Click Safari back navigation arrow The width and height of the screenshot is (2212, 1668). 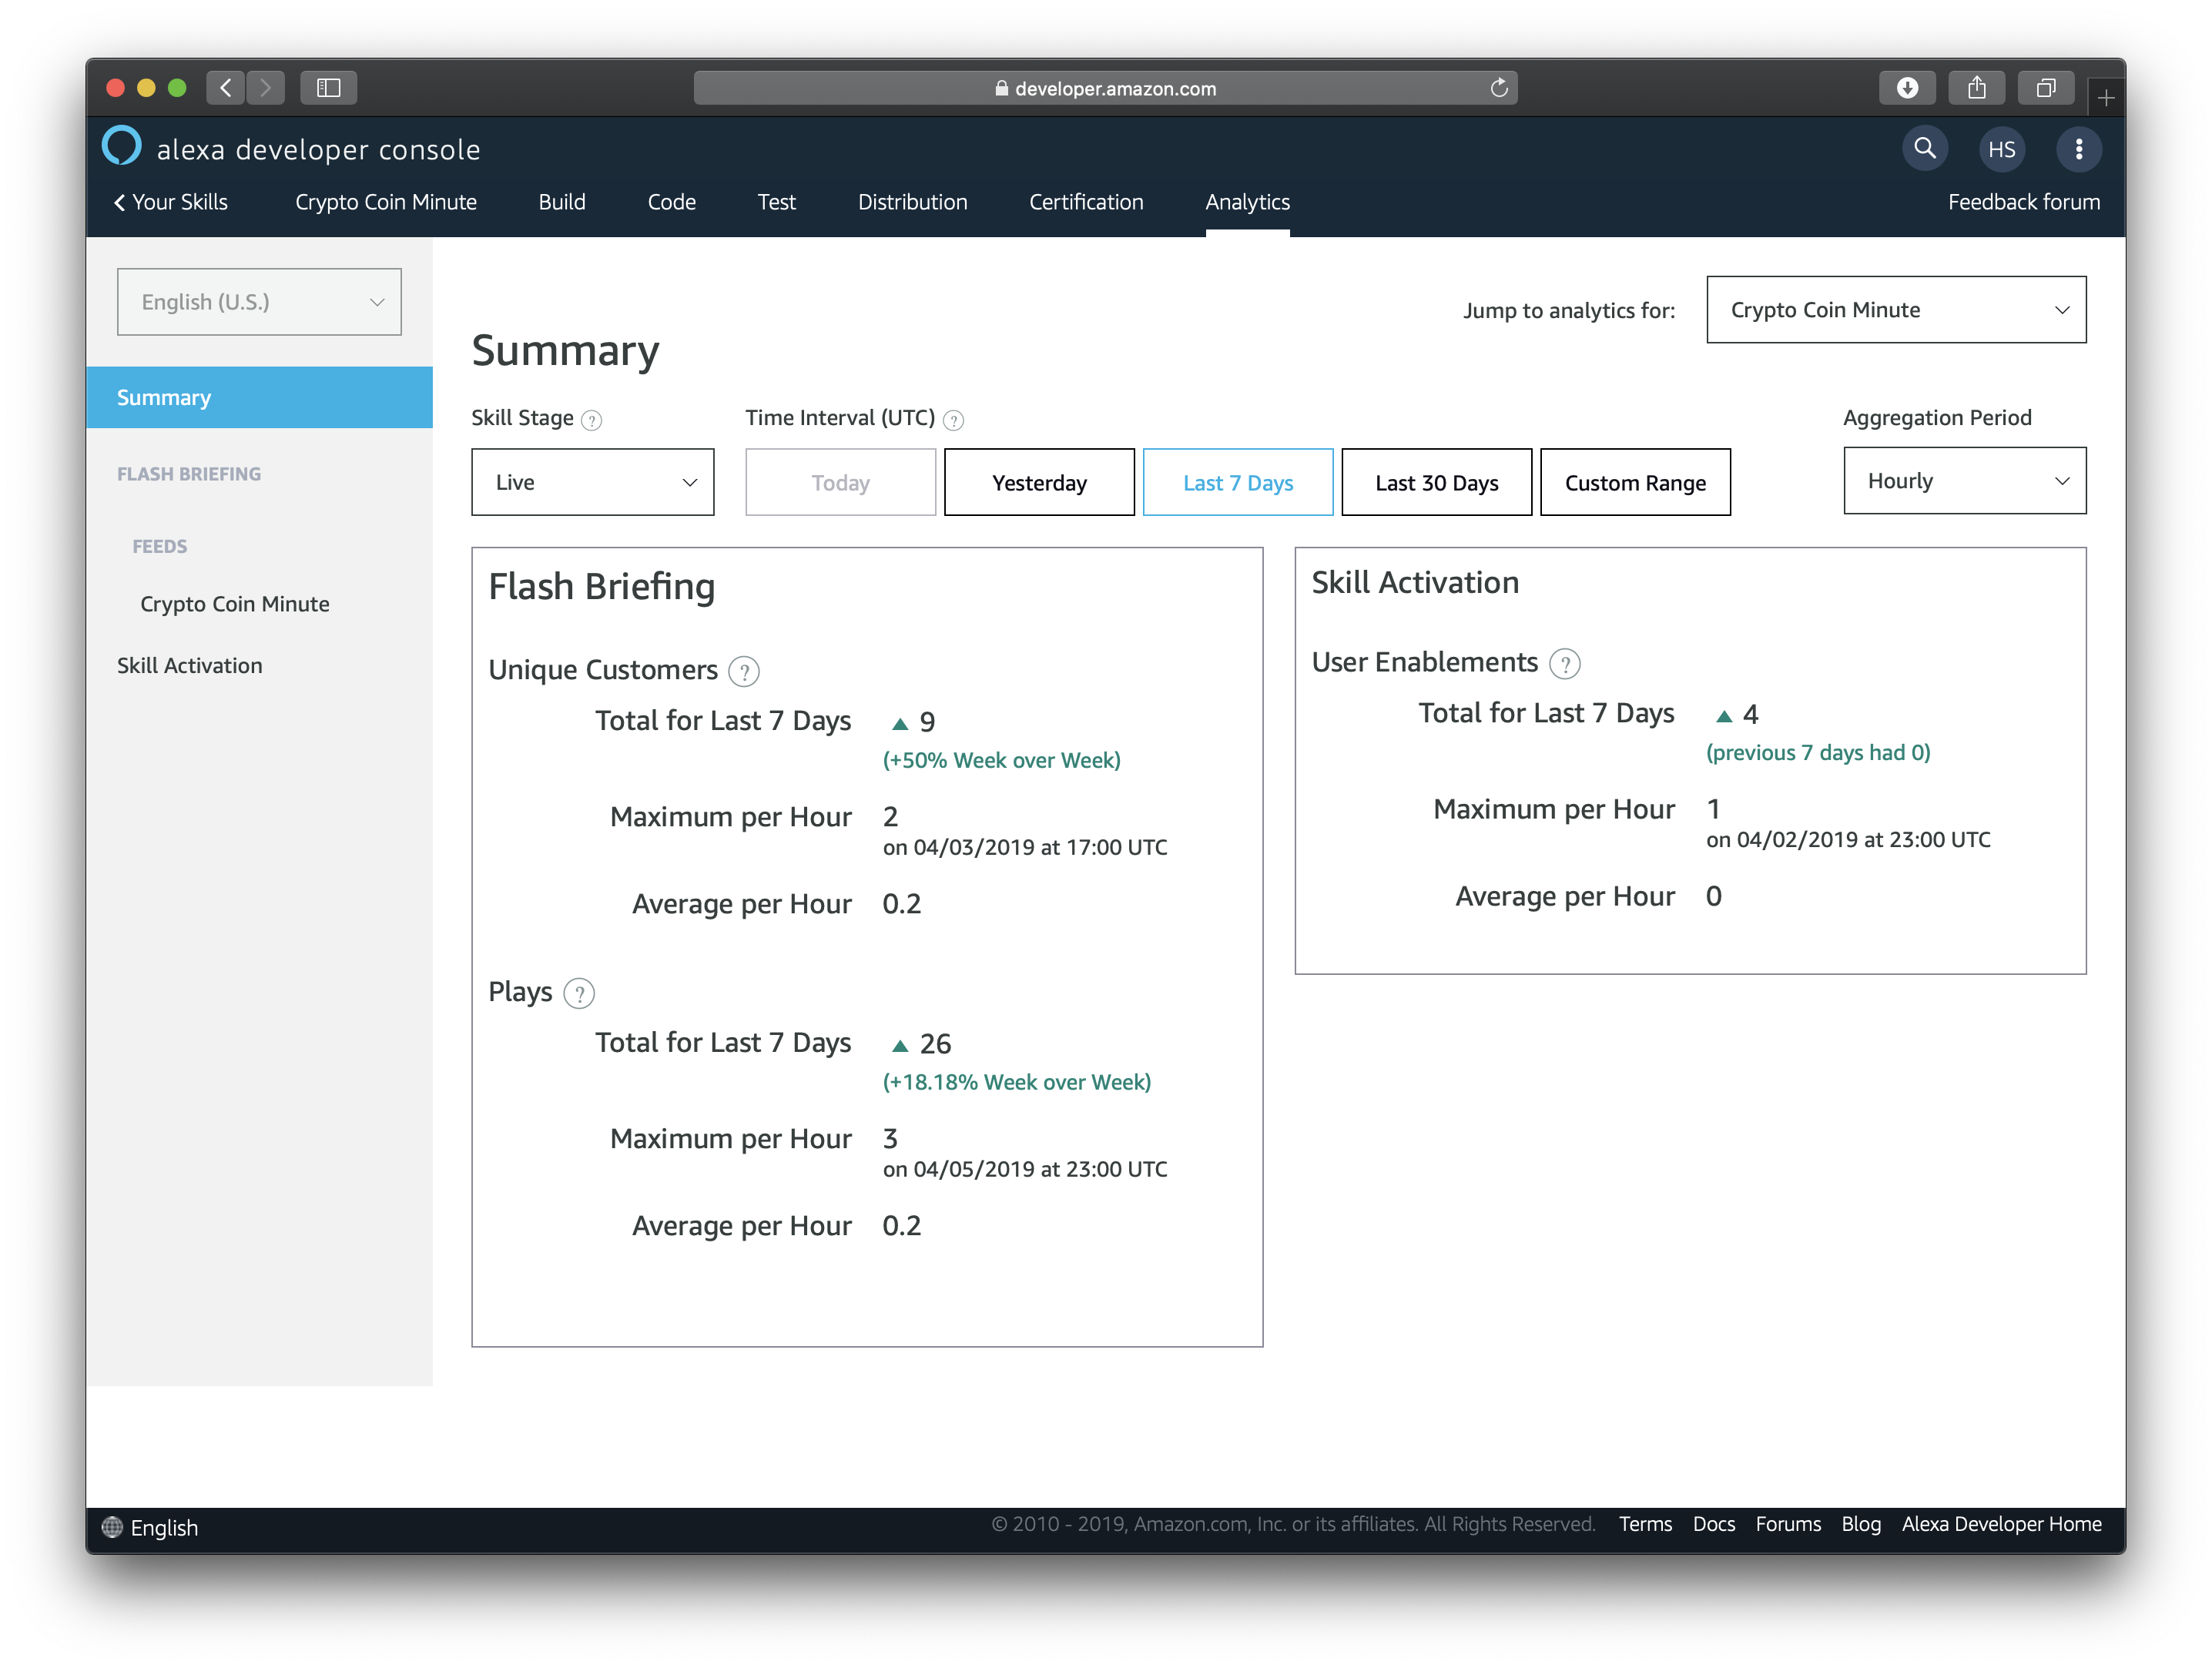[x=226, y=88]
